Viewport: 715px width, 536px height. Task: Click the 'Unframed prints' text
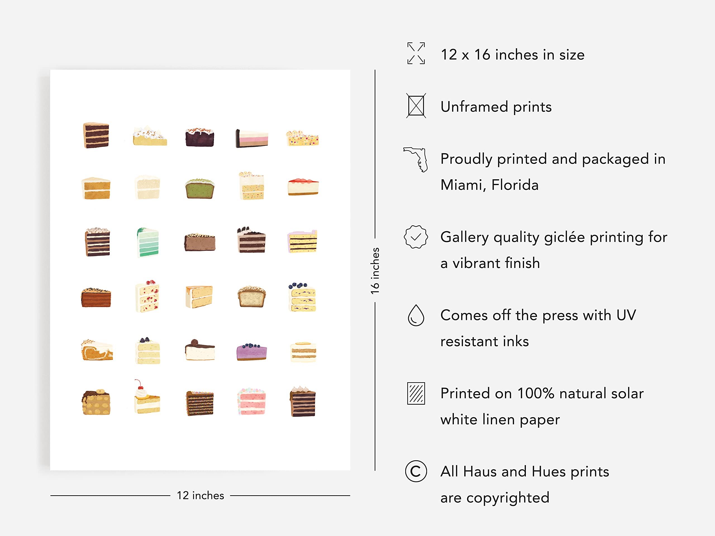(x=496, y=107)
